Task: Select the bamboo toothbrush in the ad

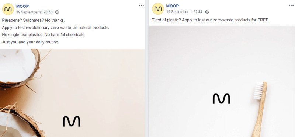Action: tap(260, 109)
